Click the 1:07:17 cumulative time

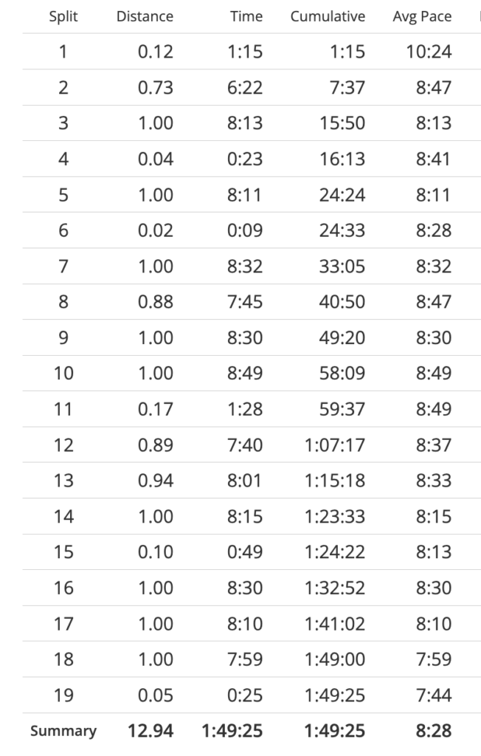pyautogui.click(x=334, y=444)
